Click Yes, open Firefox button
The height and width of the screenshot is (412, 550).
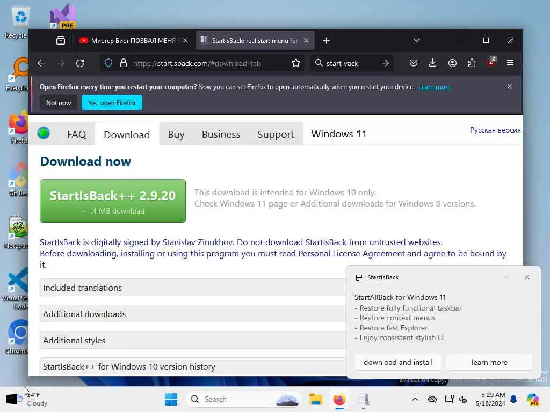point(112,102)
